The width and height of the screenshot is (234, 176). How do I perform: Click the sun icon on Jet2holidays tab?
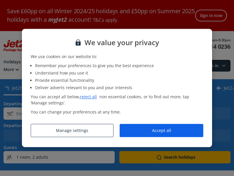pyautogui.click(x=7, y=88)
